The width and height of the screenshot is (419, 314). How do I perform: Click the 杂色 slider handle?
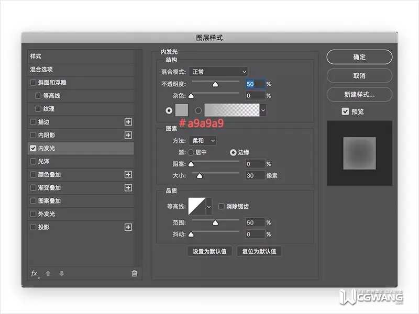click(191, 96)
